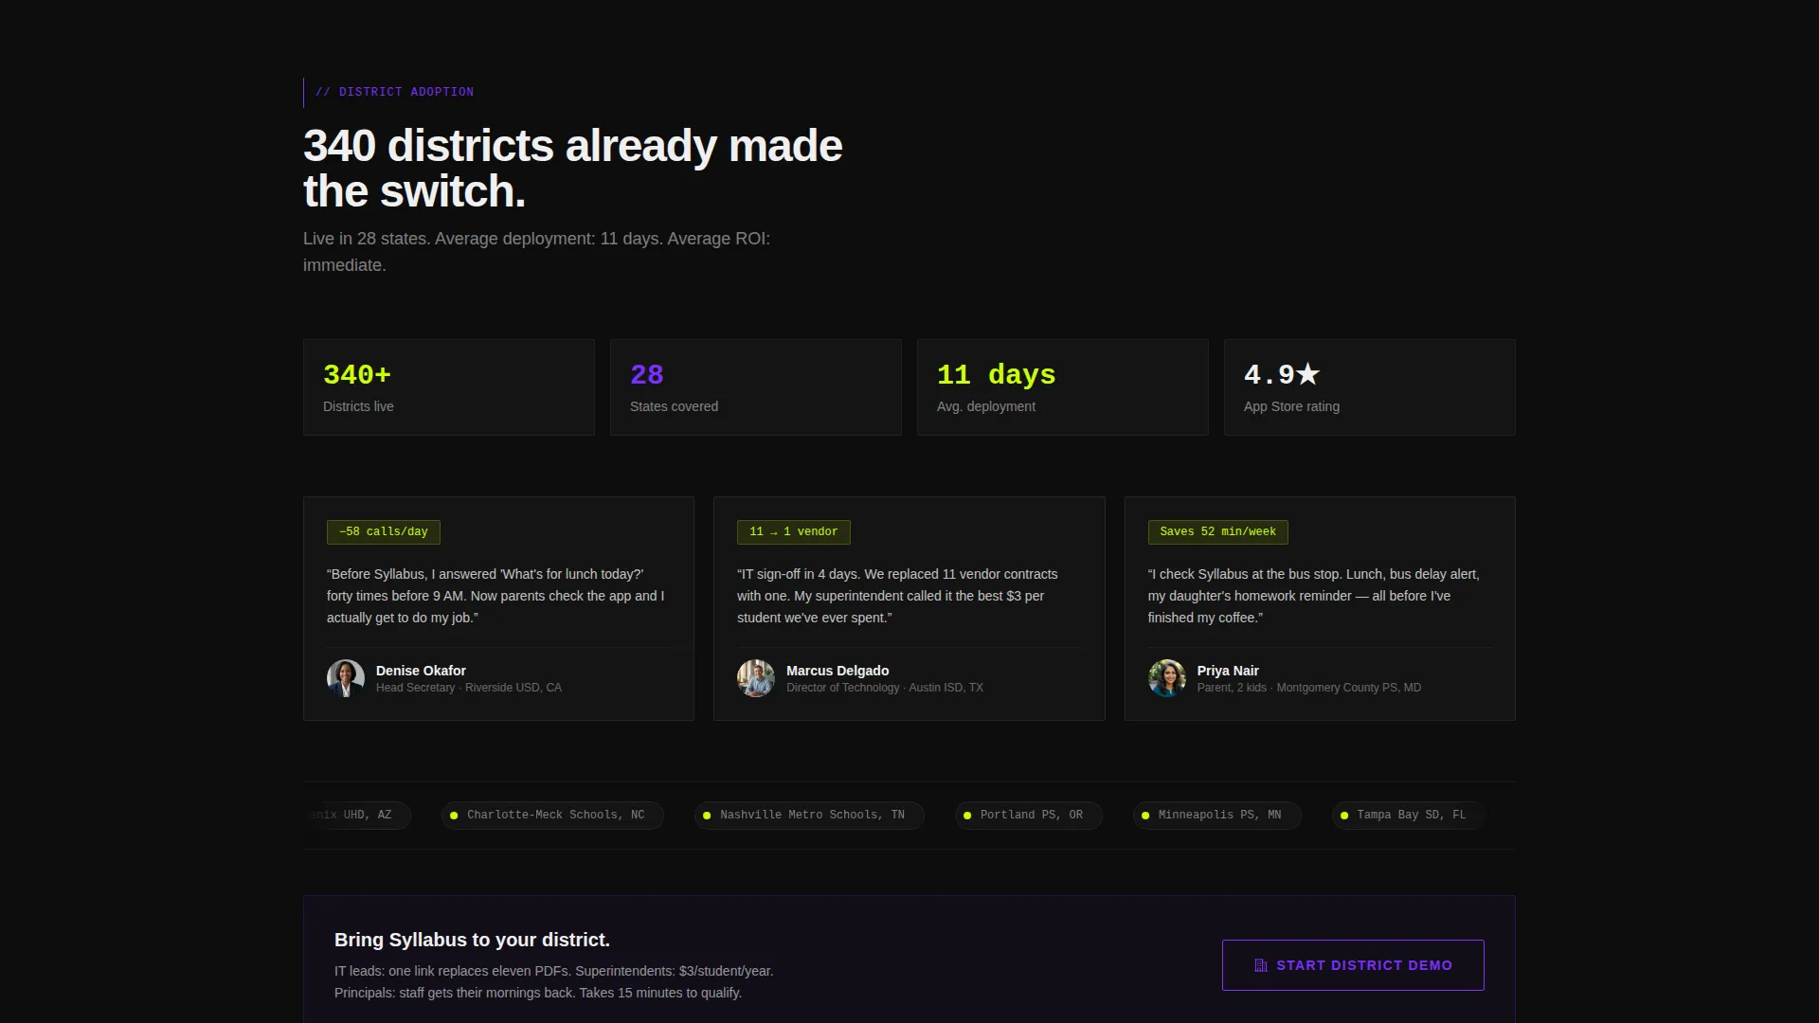Click the '11 days' deployment stat
1819x1023 pixels.
pos(997,375)
